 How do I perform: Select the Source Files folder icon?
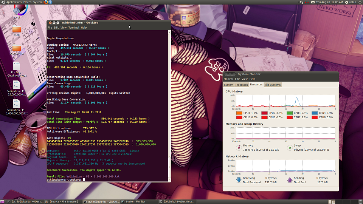[17, 48]
